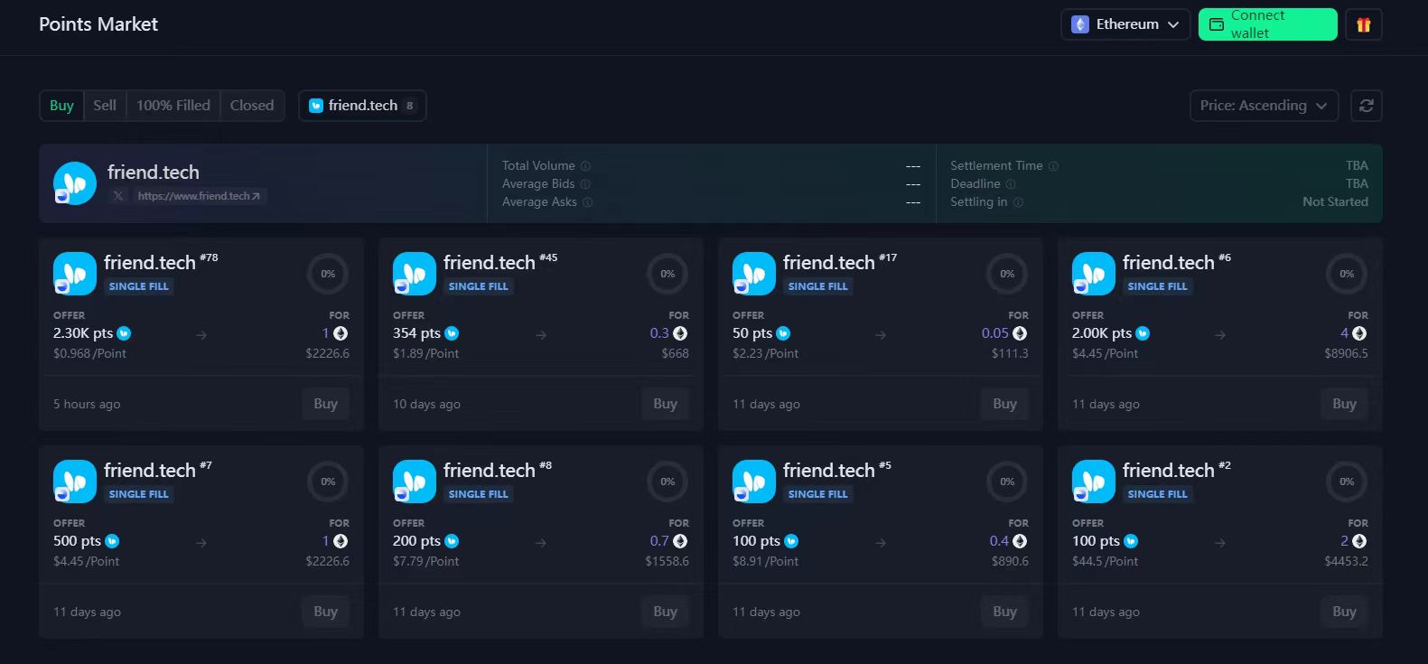
Task: Buy the friend.tech #2 offer
Action: tap(1344, 612)
